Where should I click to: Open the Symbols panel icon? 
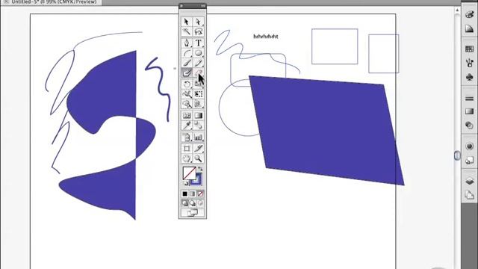(470, 77)
